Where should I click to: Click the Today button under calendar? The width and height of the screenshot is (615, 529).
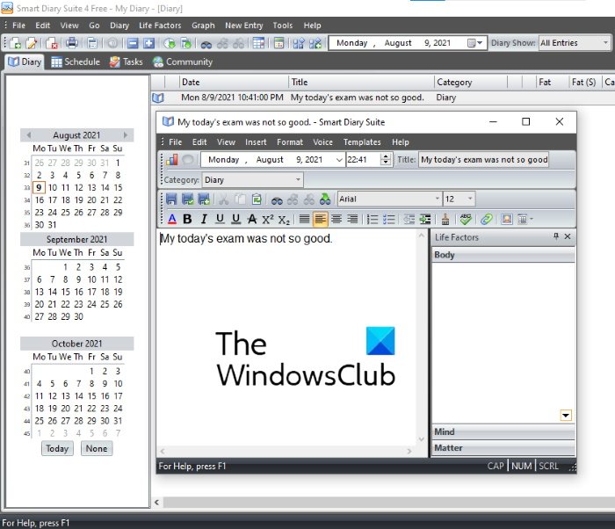[57, 448]
